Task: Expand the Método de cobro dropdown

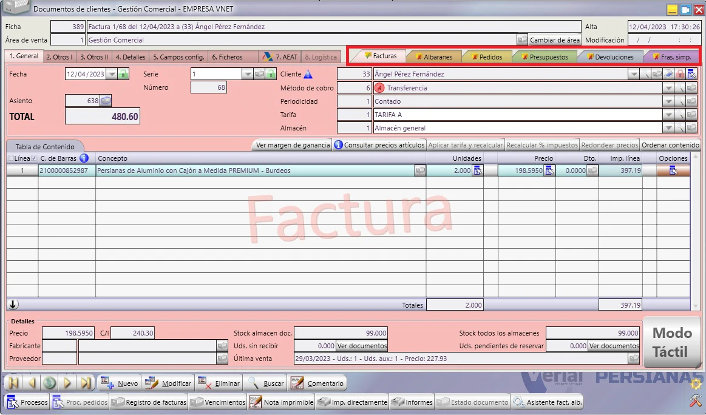Action: click(x=668, y=88)
